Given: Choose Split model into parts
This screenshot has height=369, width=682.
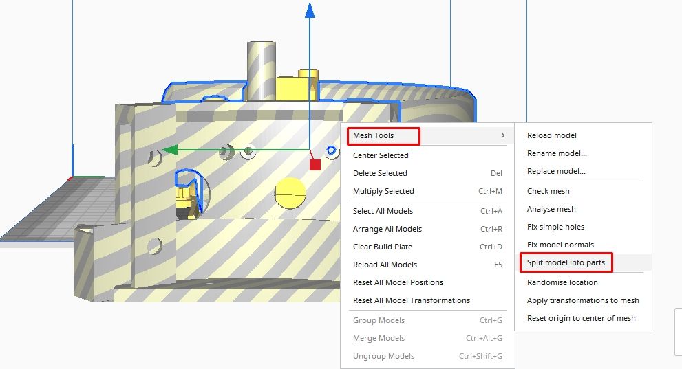Looking at the screenshot, I should (x=583, y=262).
